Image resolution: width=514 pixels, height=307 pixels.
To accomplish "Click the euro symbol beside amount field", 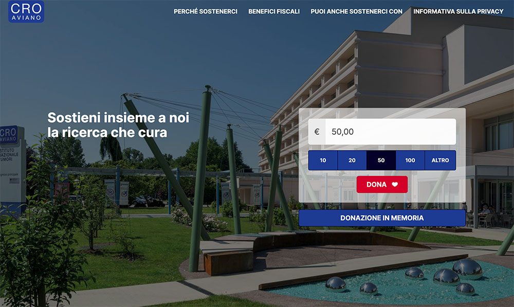I will (317, 132).
